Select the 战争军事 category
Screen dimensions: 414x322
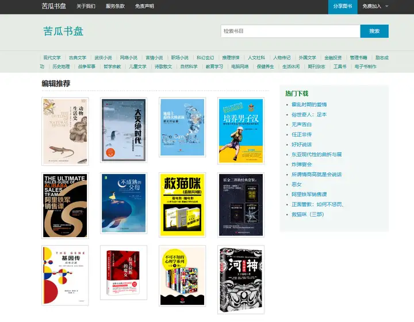(x=87, y=67)
